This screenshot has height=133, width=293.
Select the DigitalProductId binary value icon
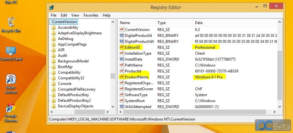(122, 35)
